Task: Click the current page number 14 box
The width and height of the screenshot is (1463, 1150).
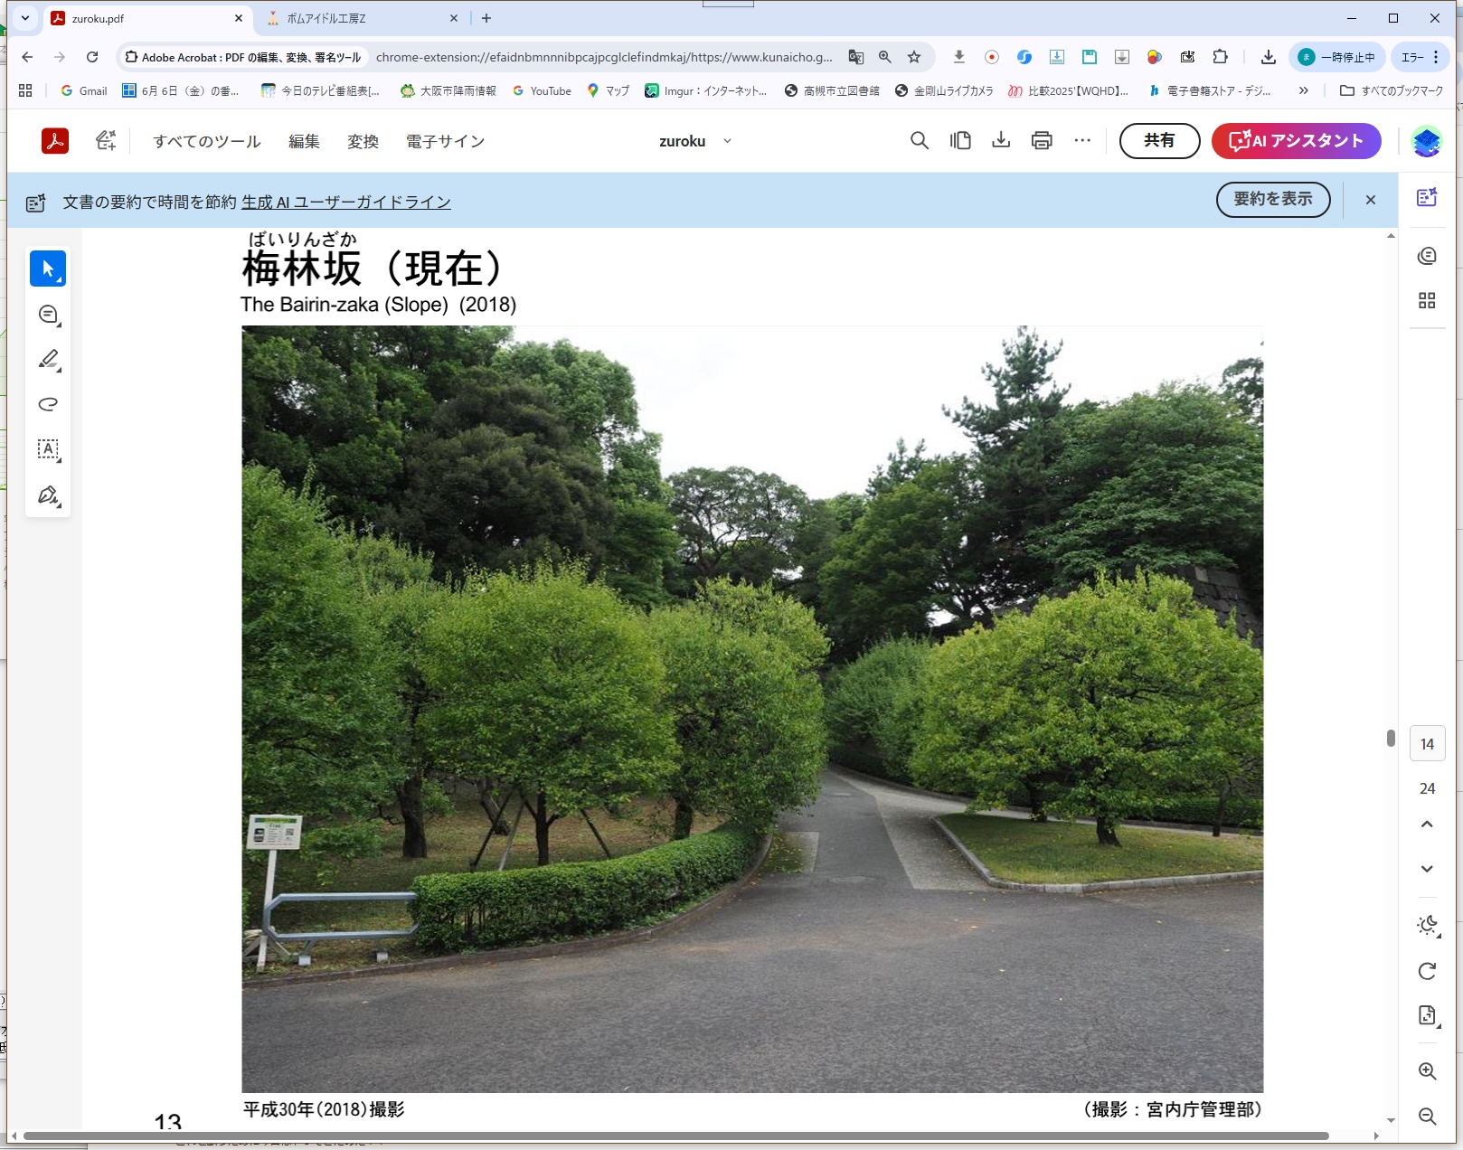Action: [1427, 744]
